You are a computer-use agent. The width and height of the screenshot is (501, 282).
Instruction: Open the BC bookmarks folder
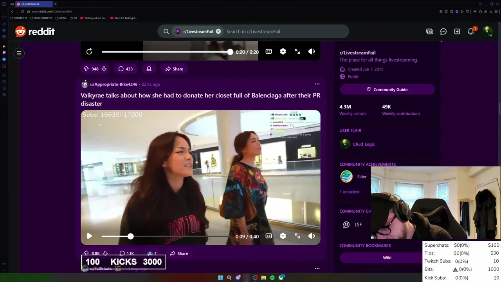click(x=73, y=18)
